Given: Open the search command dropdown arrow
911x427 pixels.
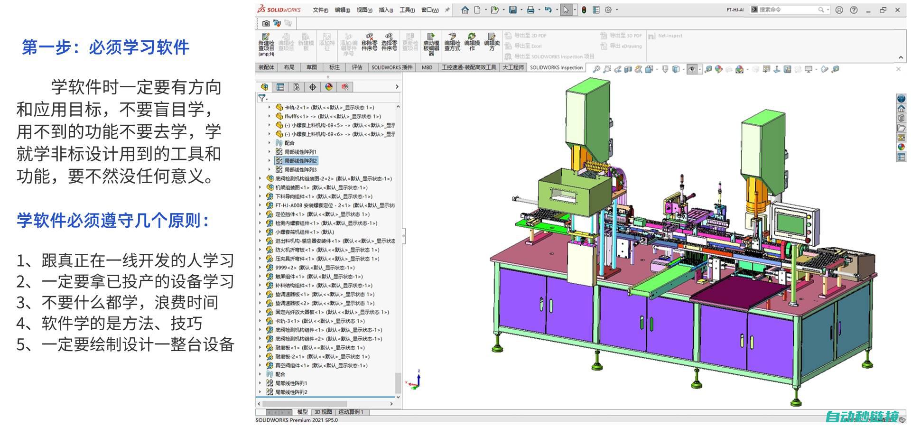Looking at the screenshot, I should [x=828, y=9].
